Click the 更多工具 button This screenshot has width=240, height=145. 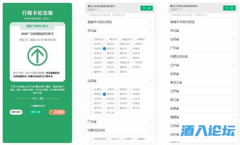pos(36,112)
